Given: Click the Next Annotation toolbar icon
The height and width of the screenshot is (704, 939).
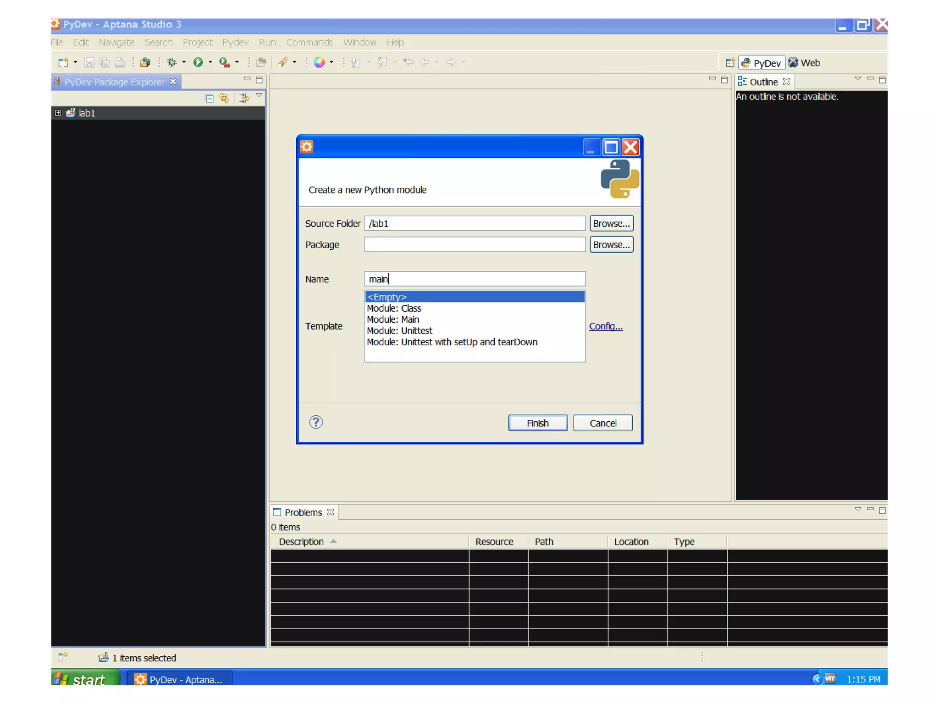Looking at the screenshot, I should pos(356,62).
